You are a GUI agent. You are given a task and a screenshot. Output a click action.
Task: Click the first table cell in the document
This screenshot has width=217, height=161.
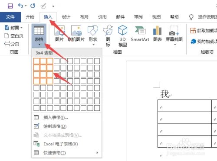(x=184, y=106)
